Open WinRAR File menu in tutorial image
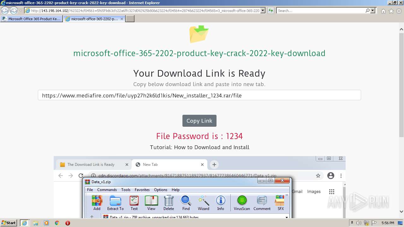The width and height of the screenshot is (404, 227). [x=90, y=190]
